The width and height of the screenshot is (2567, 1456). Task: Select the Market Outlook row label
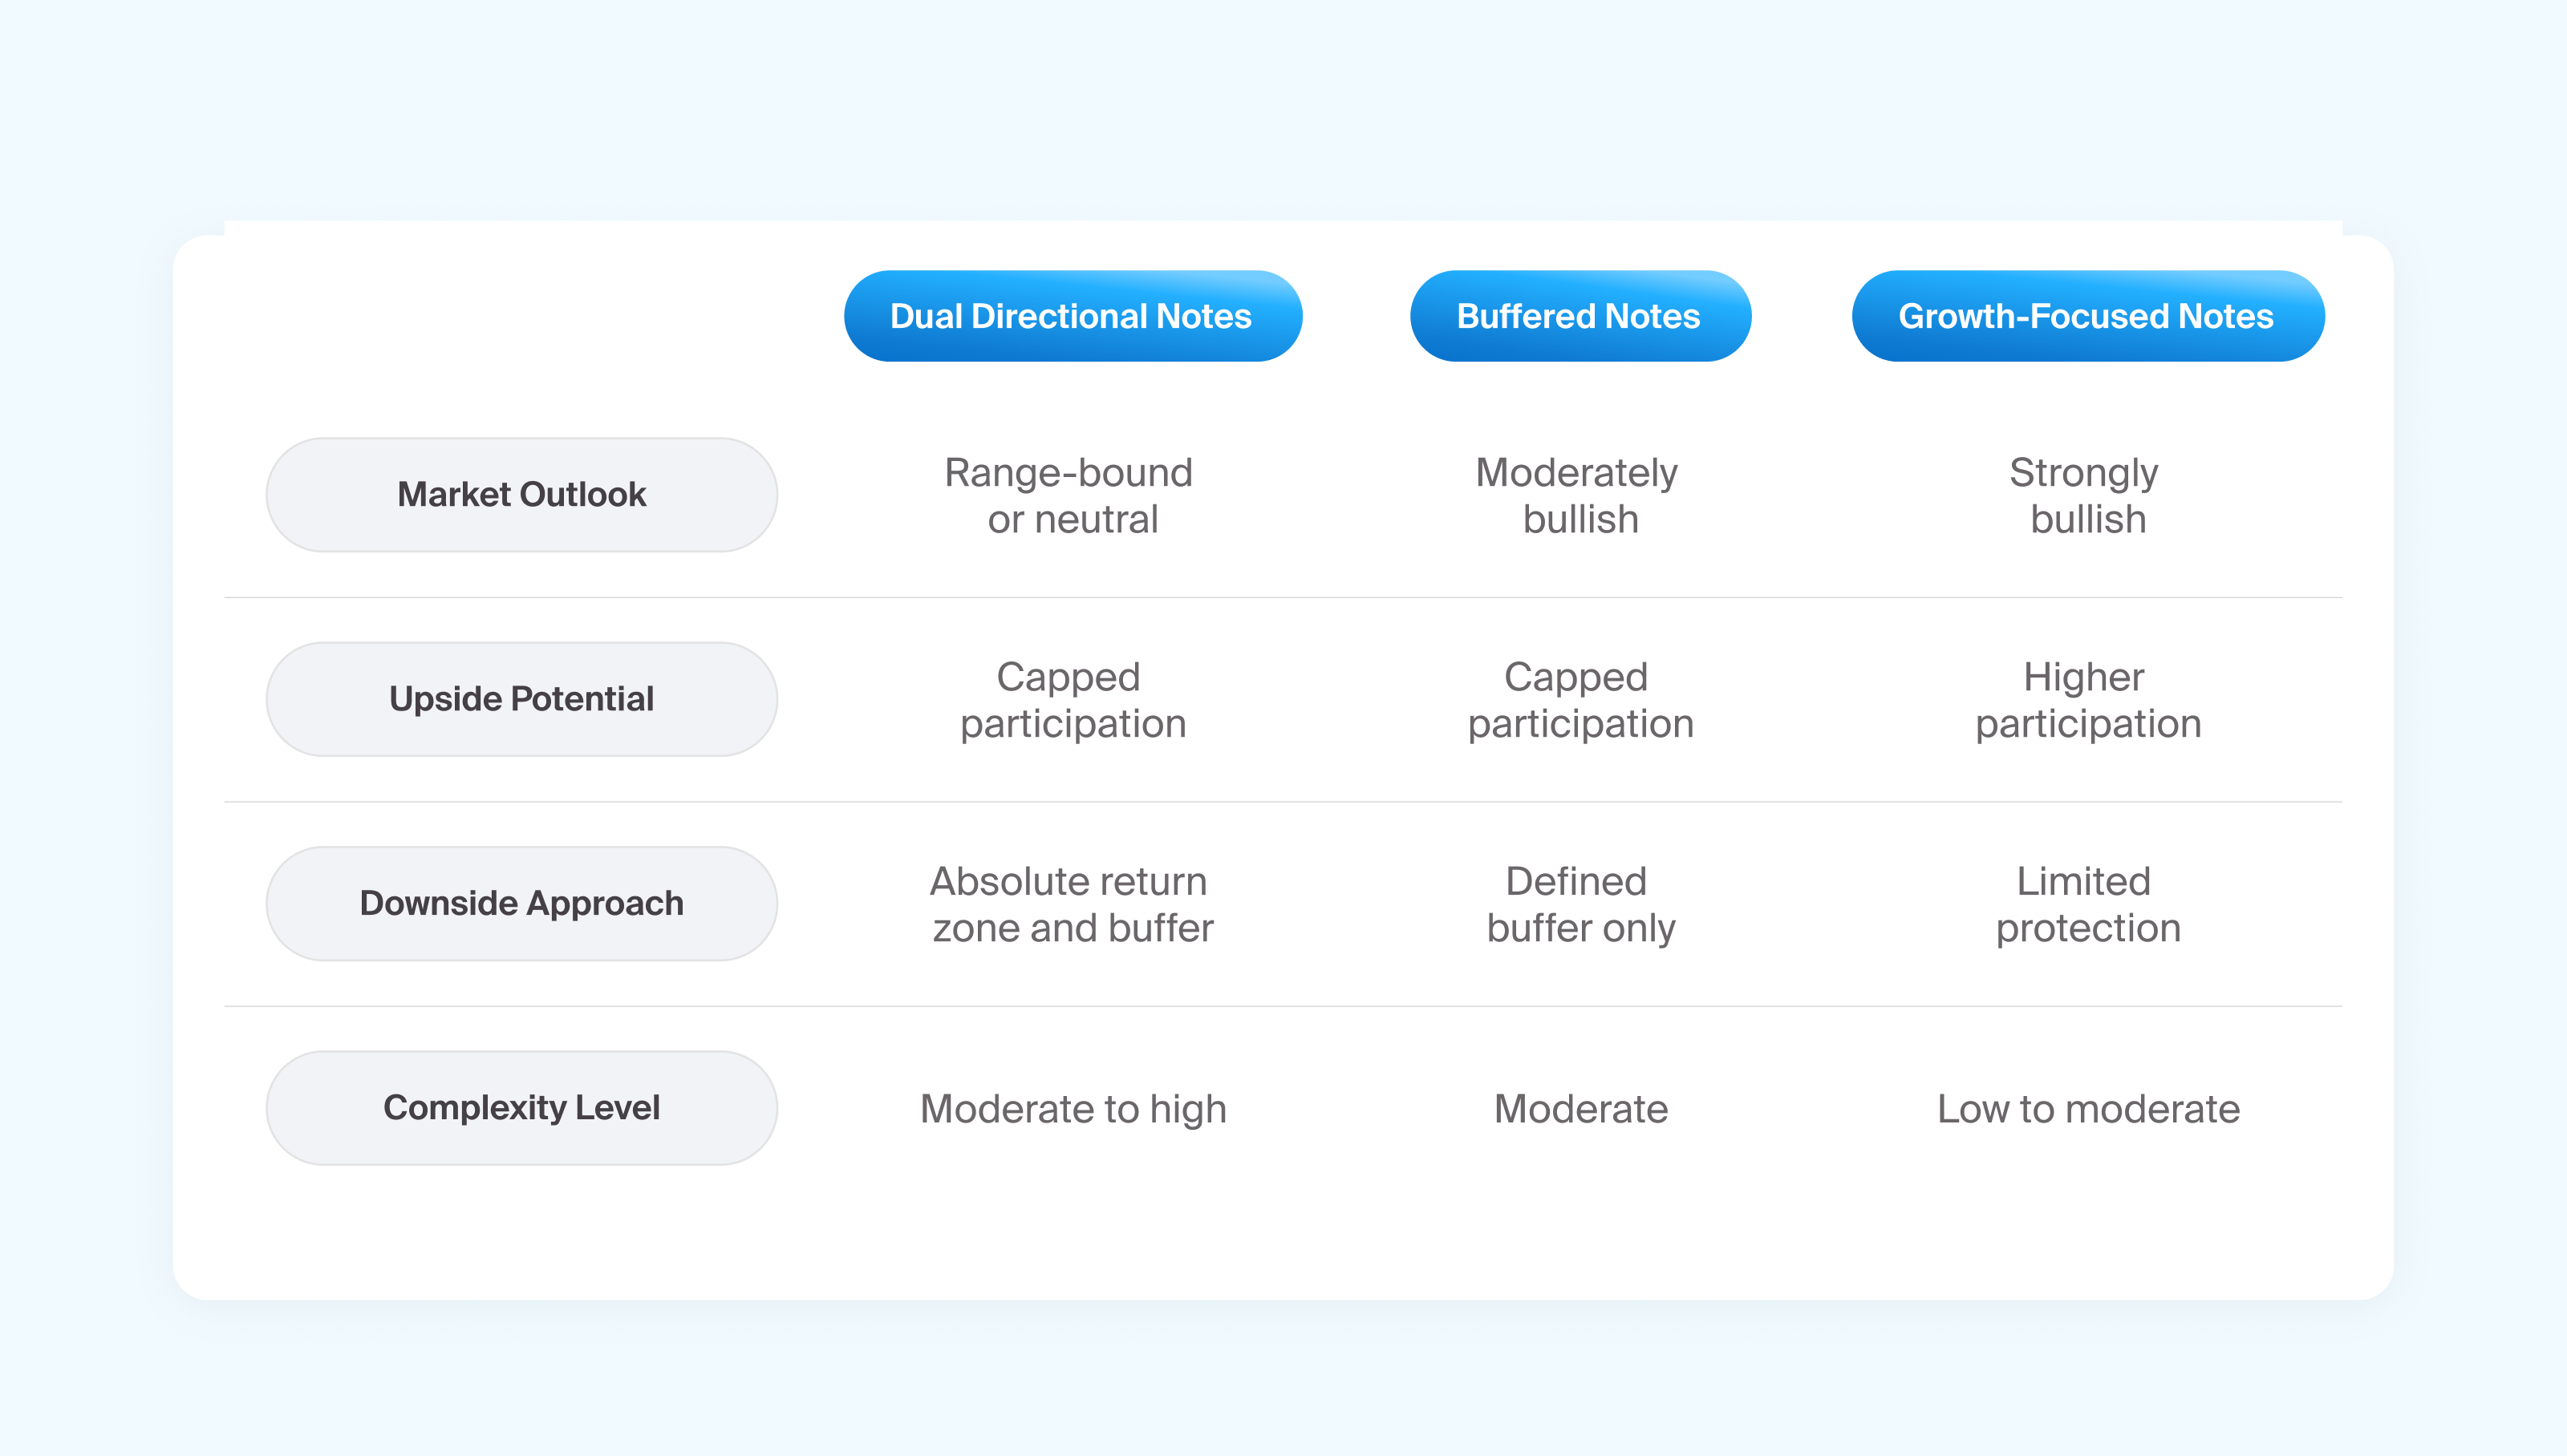point(521,495)
